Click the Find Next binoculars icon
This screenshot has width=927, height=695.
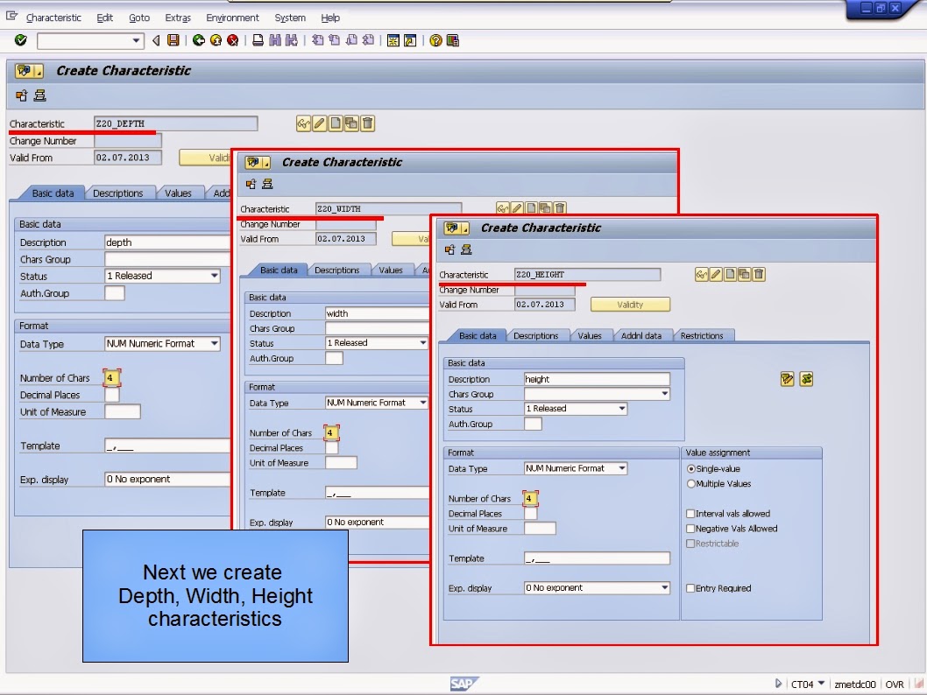pyautogui.click(x=292, y=40)
